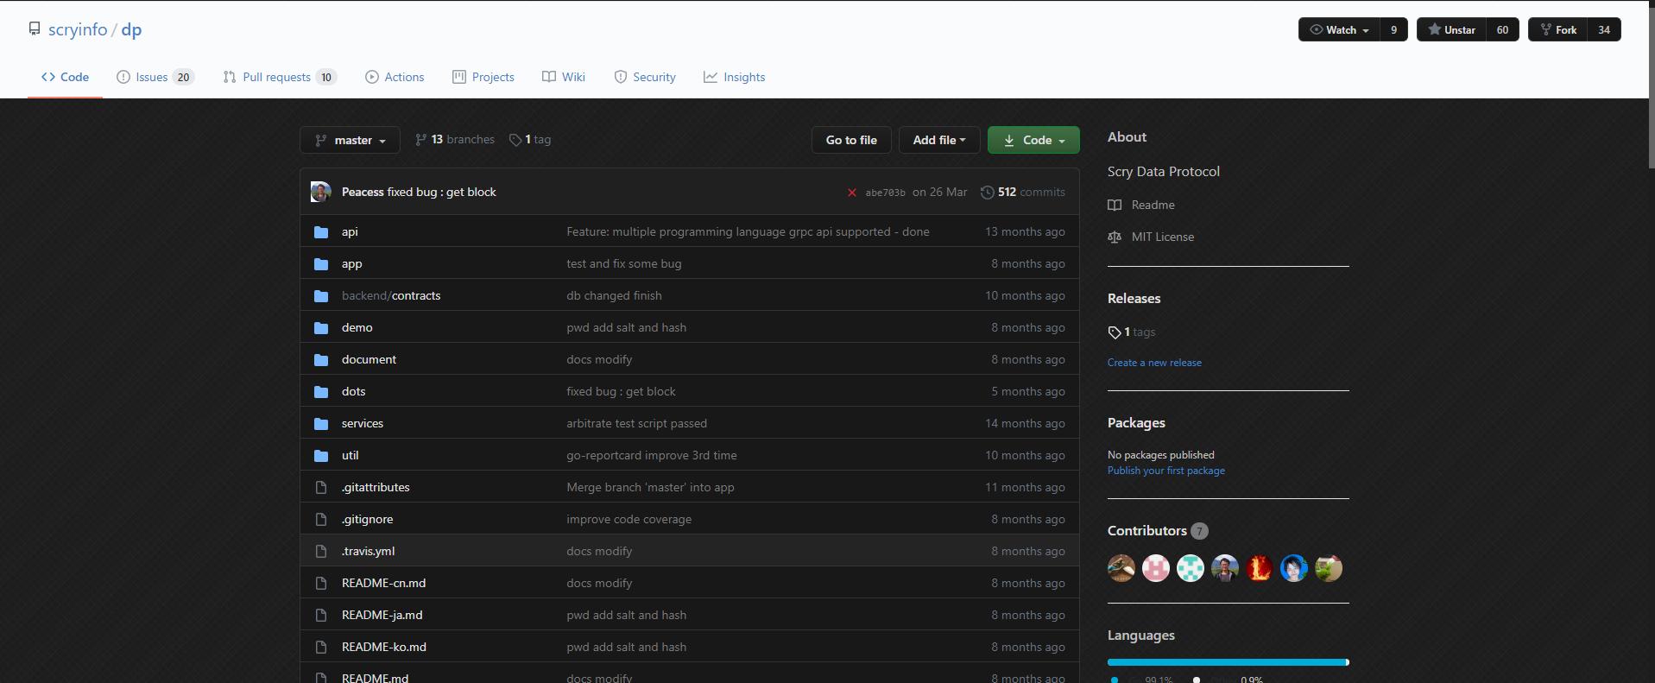This screenshot has width=1655, height=683.
Task: Switch to the Code tab
Action: point(65,77)
